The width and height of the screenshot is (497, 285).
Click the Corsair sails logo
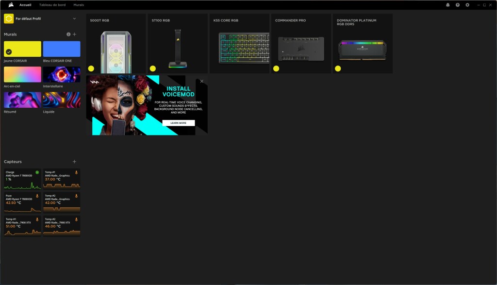point(11,5)
